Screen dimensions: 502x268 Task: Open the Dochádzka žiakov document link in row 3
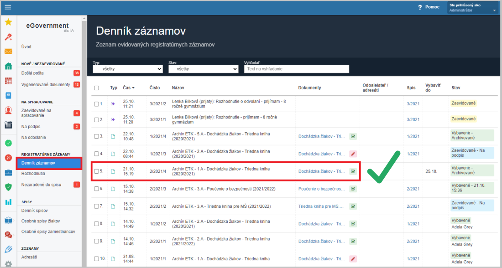[321, 136]
